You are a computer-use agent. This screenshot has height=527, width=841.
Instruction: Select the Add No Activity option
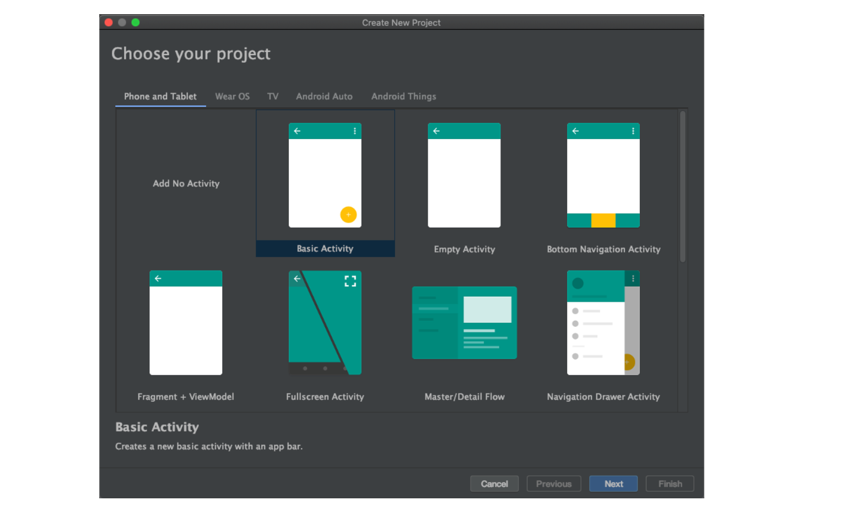click(186, 184)
